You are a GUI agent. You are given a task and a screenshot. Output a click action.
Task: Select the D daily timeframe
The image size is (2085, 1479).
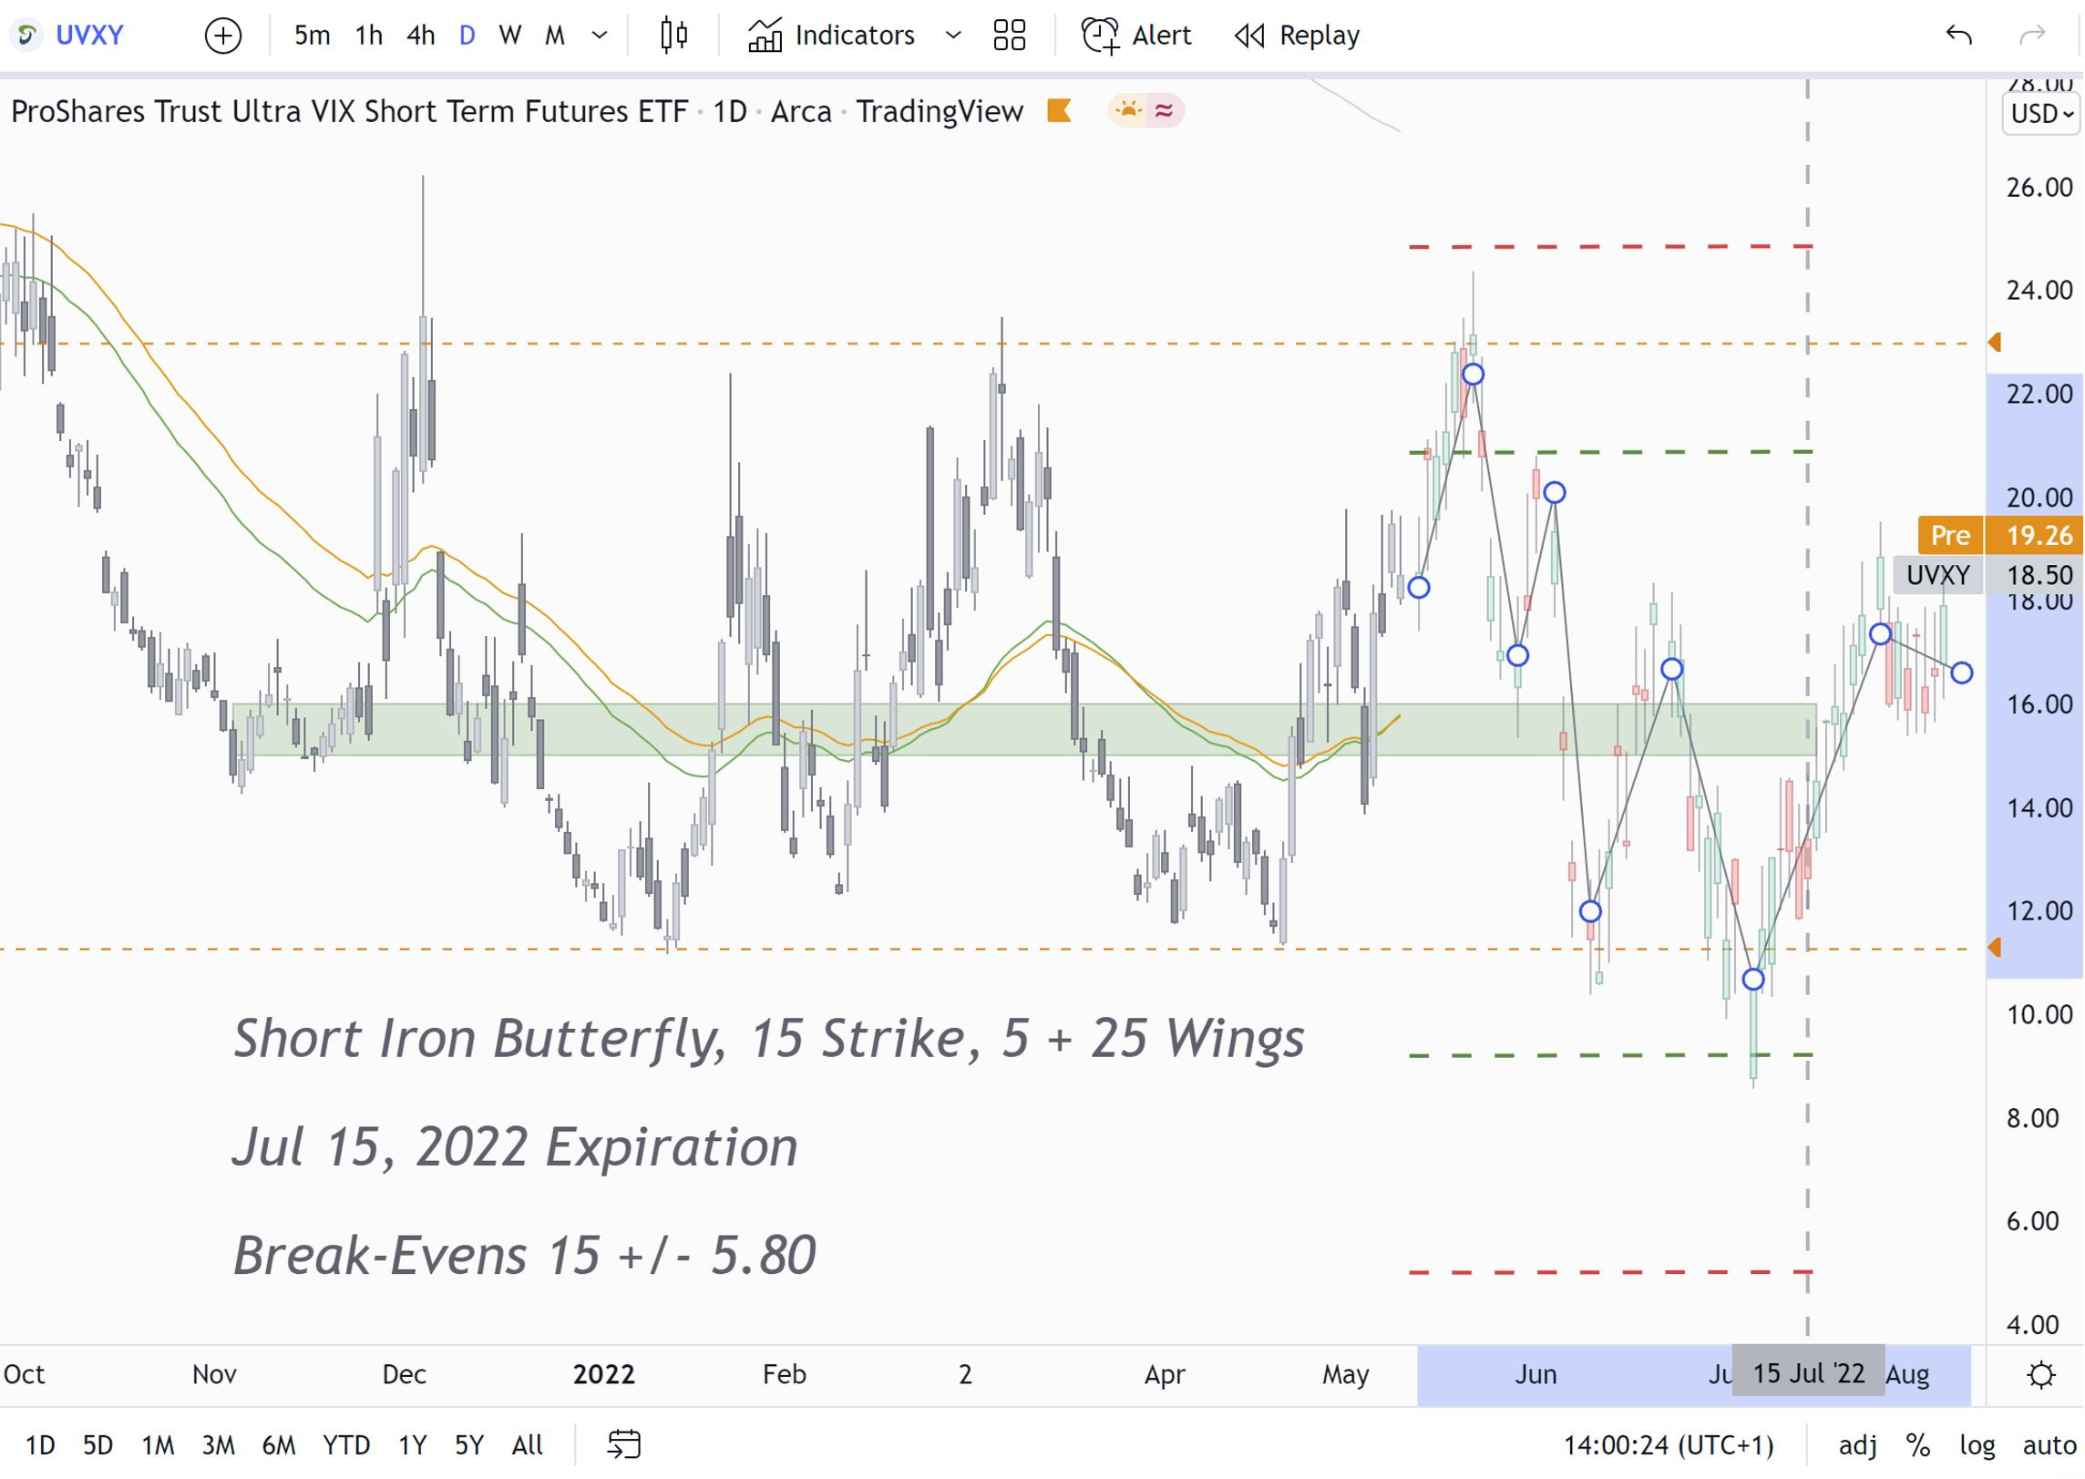click(x=467, y=36)
